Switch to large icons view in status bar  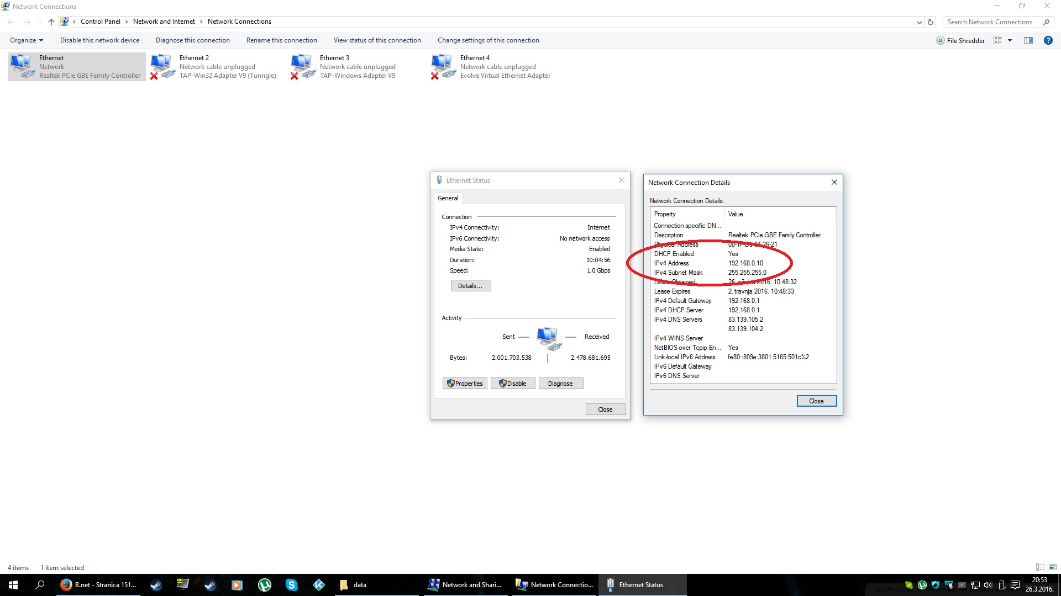(x=1052, y=567)
